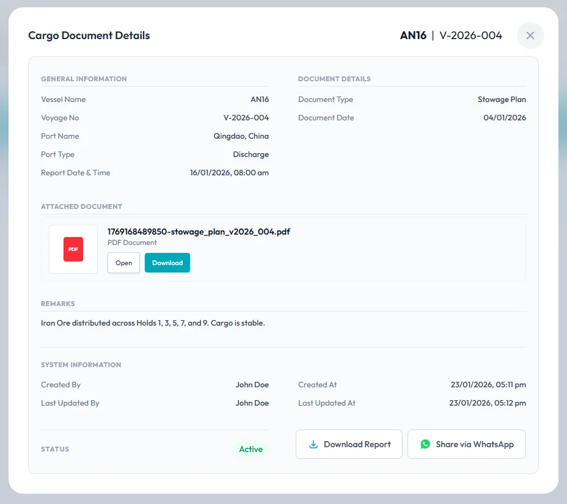Viewport: 567px width, 504px height.
Task: Click the Attached Document section heading
Action: tap(81, 206)
